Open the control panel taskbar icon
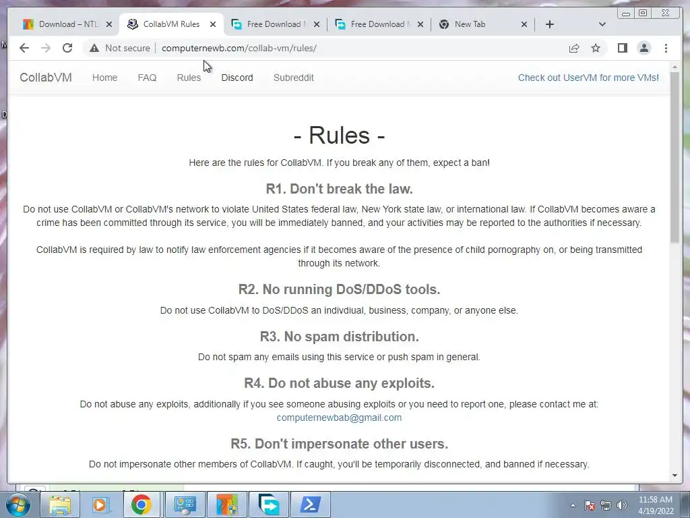Viewport: 690px width, 518px height. click(185, 505)
